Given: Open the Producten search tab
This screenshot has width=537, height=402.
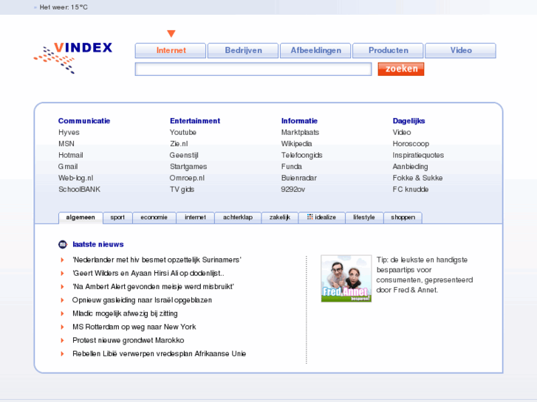Looking at the screenshot, I should (x=388, y=51).
